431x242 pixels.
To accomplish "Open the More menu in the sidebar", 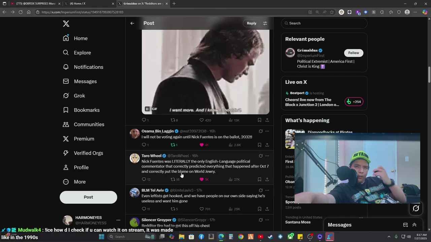I will point(74,182).
